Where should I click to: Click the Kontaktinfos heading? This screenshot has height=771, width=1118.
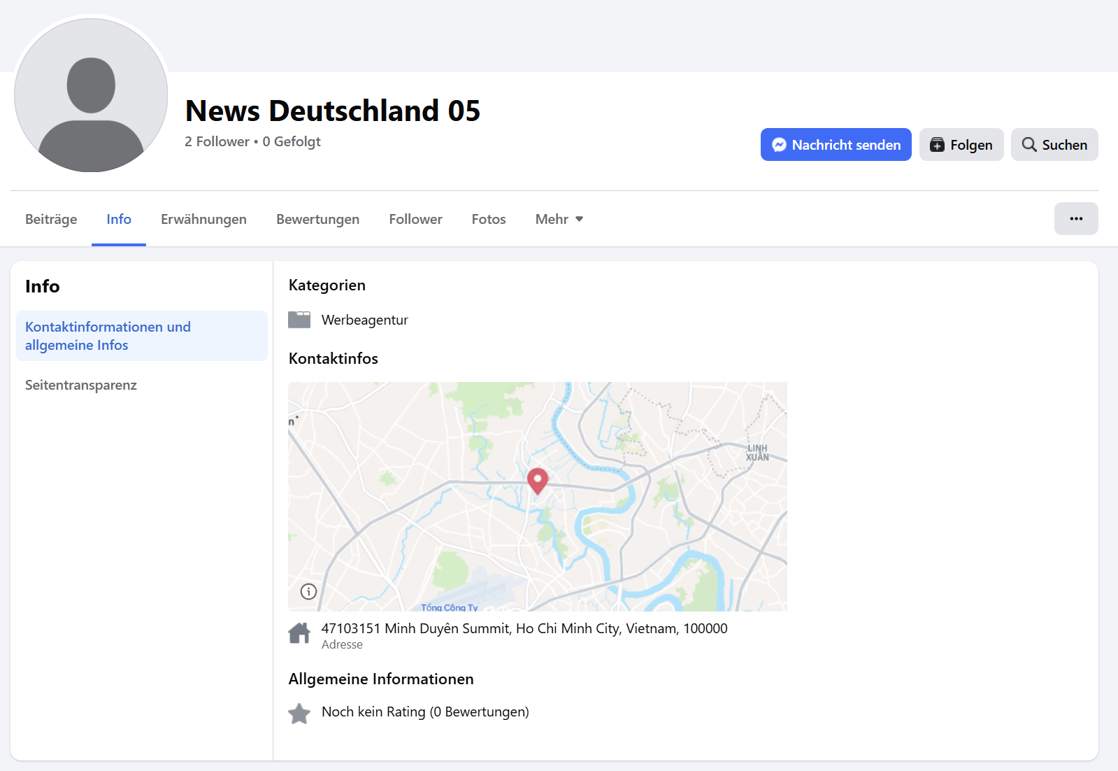(334, 358)
